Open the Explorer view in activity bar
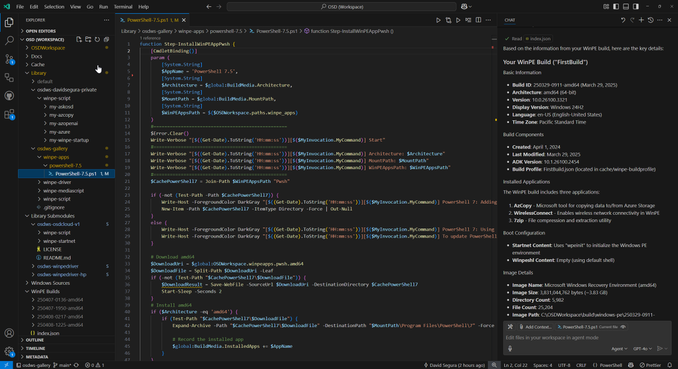Image resolution: width=678 pixels, height=369 pixels. pyautogui.click(x=9, y=23)
